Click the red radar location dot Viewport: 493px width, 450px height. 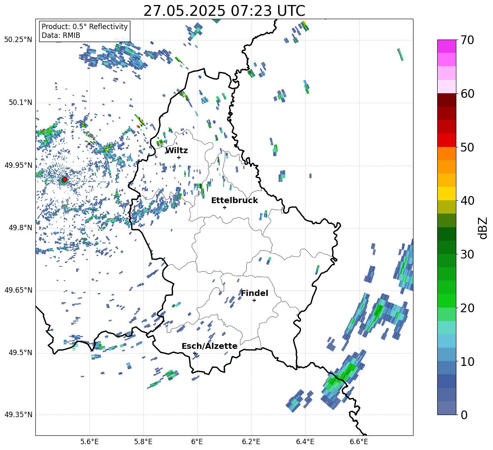[x=65, y=179]
